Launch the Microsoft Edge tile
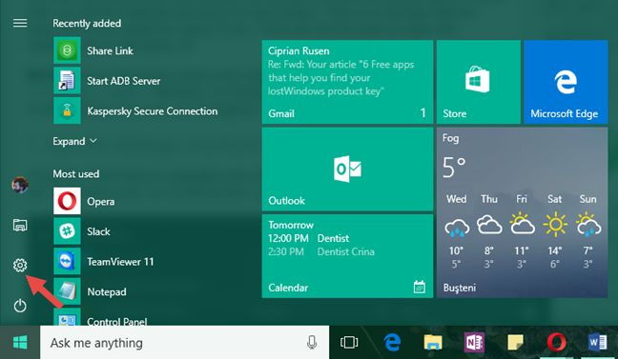618x359 pixels. point(566,82)
